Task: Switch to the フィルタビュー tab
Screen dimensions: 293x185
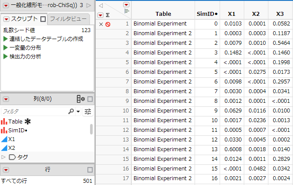Action: point(69,19)
